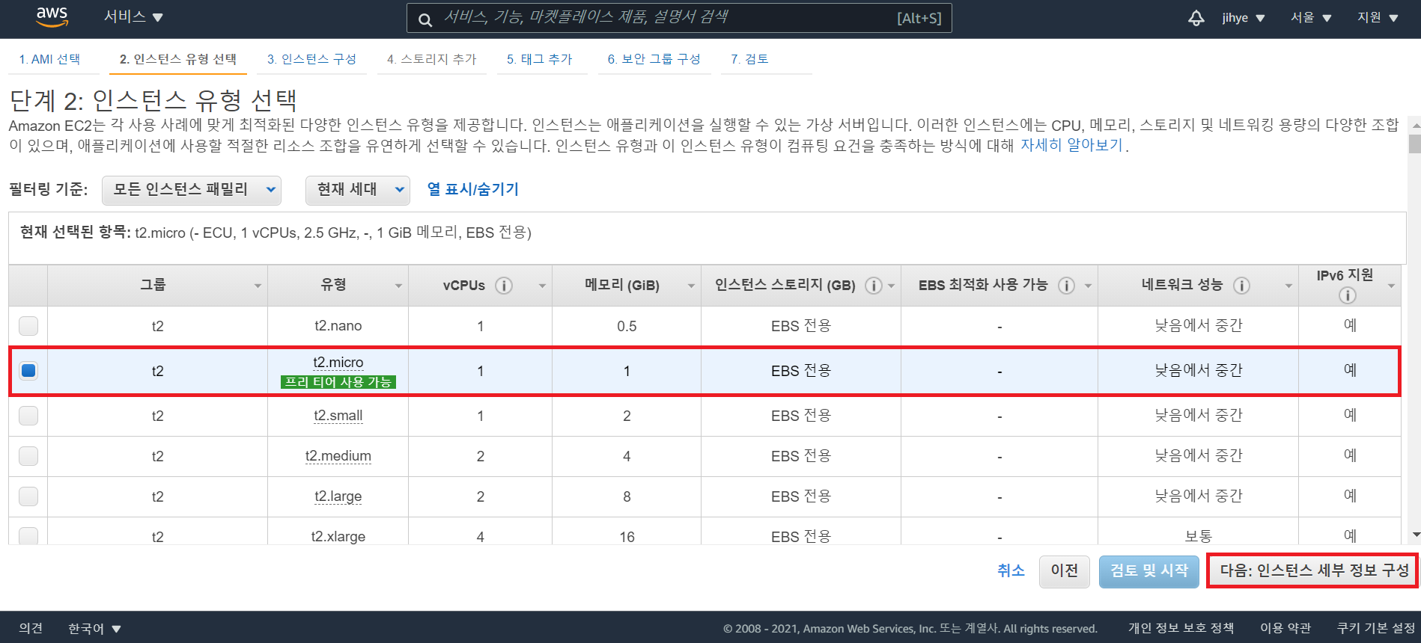Image resolution: width=1421 pixels, height=643 pixels.
Task: Show instance storage info icon
Action: point(873,286)
